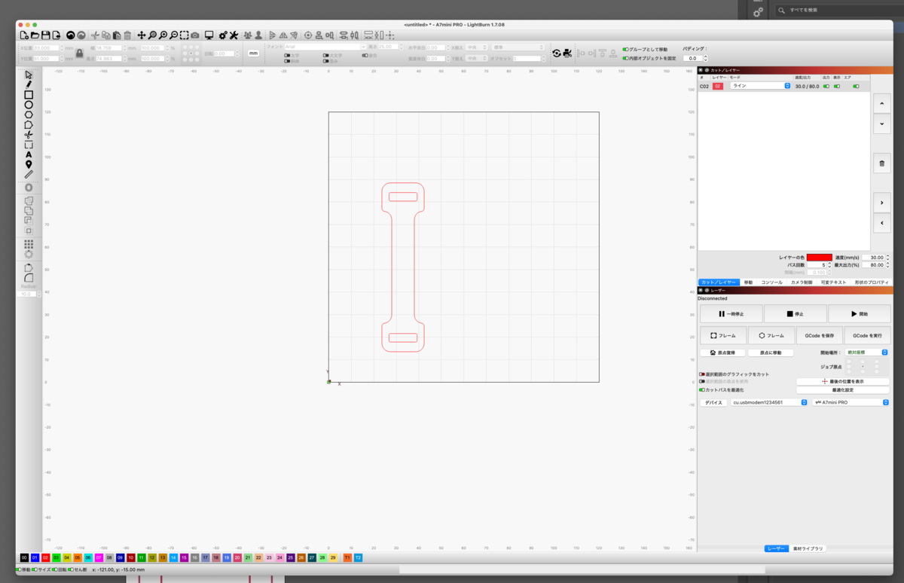Toggle エア switch for layer C02
This screenshot has height=583, width=904.
[856, 86]
